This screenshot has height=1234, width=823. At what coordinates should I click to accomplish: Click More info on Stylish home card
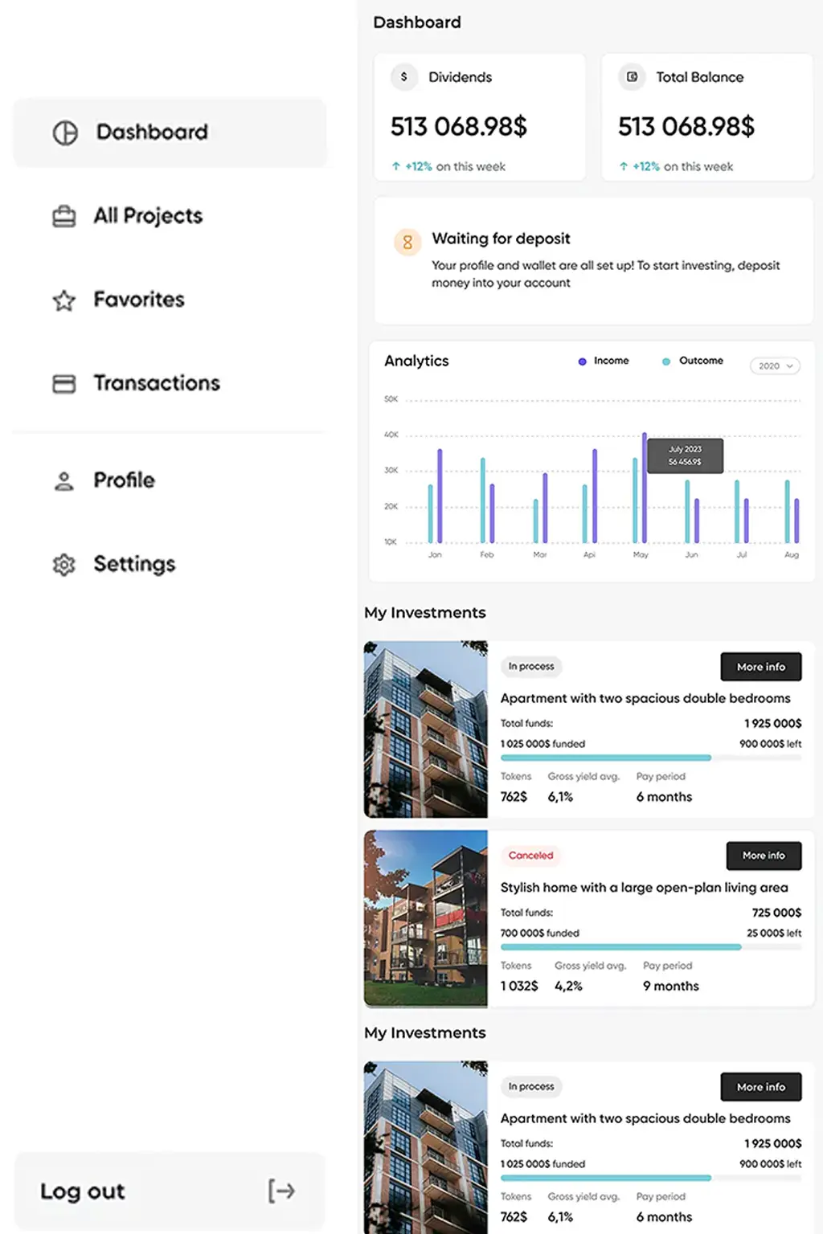tap(764, 856)
